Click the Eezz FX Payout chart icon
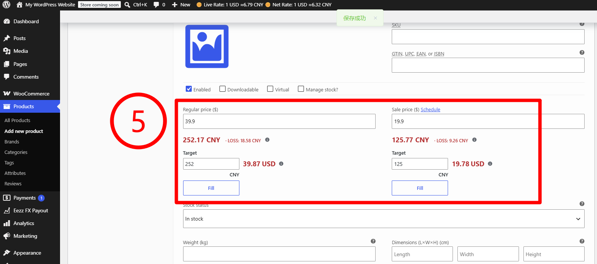Viewport: 597px width, 264px height. point(7,210)
